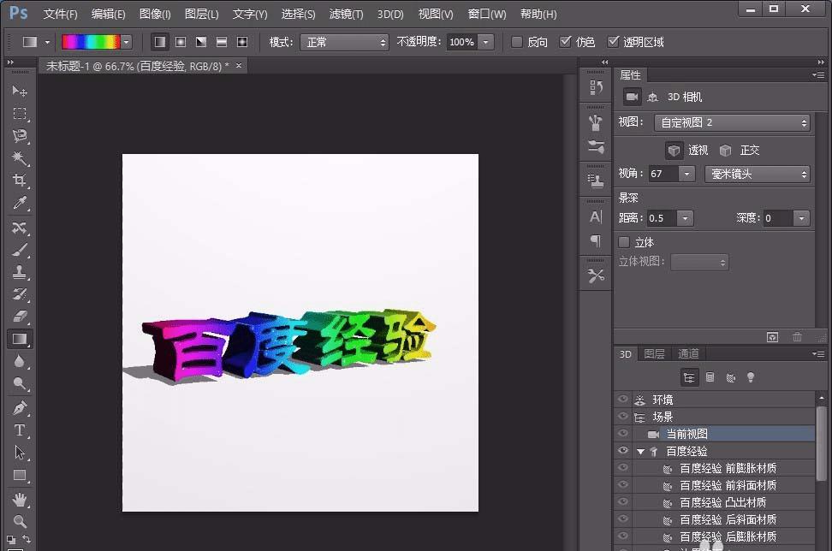Hide the 环境 item with eye icon
The height and width of the screenshot is (551, 832).
622,400
